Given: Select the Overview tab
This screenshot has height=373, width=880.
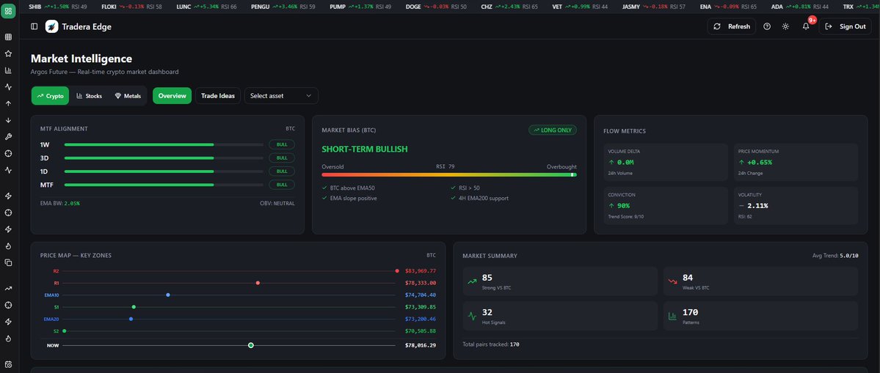Looking at the screenshot, I should [x=172, y=96].
